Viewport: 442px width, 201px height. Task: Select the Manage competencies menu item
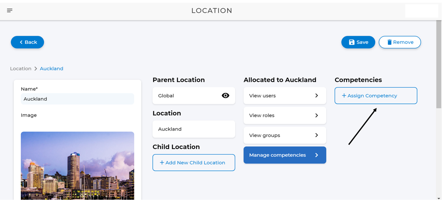point(277,155)
